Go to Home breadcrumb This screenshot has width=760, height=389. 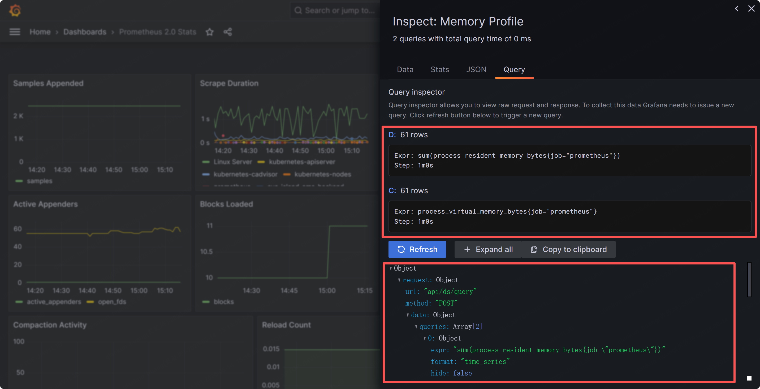(x=40, y=32)
